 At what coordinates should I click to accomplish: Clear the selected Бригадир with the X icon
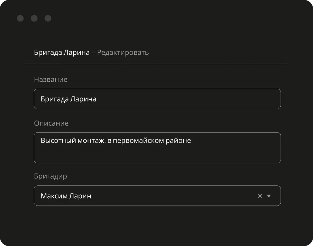[260, 196]
